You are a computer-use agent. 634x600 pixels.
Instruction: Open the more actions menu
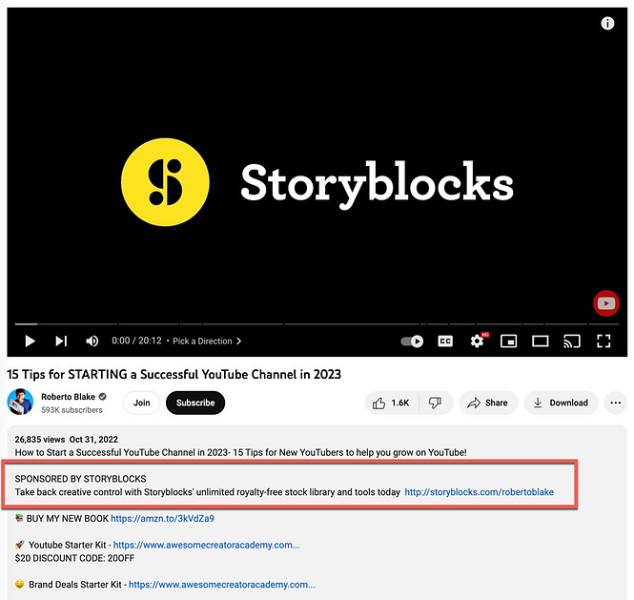[x=615, y=403]
